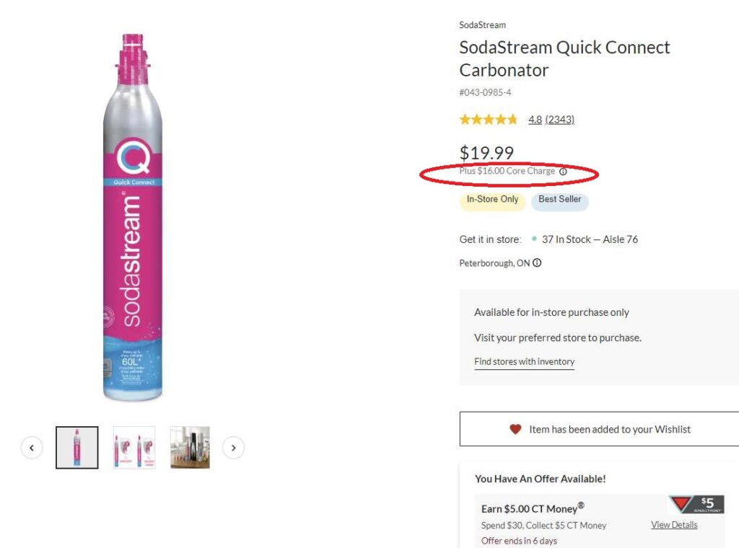
Task: Show previous thumbnails with left arrow
Action: click(32, 448)
